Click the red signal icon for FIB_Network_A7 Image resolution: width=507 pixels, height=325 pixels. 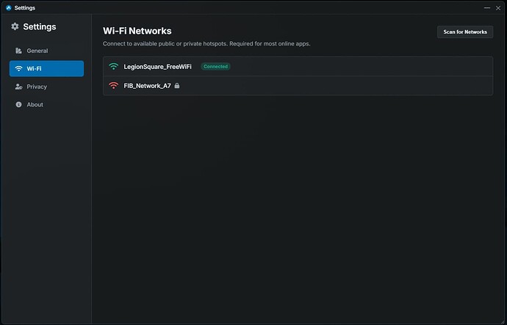coord(113,85)
